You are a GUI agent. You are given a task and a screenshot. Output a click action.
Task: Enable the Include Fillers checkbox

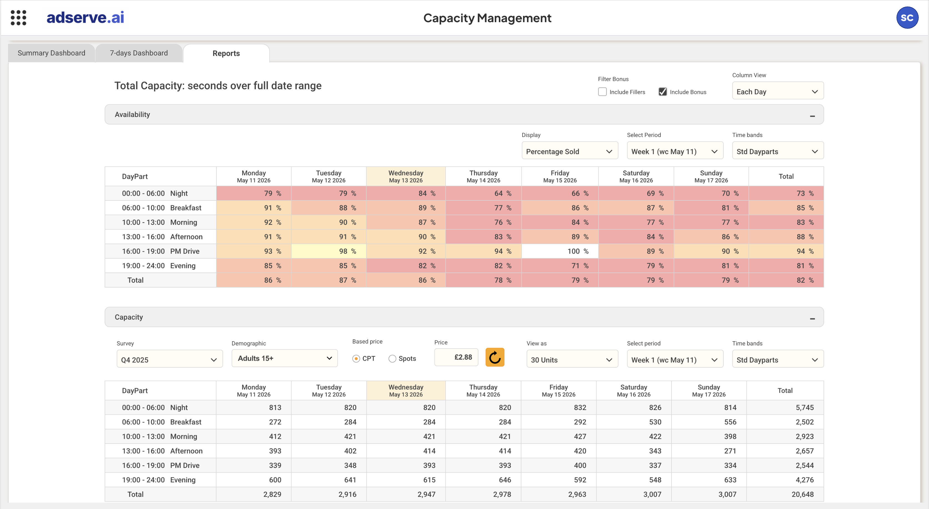pyautogui.click(x=602, y=92)
